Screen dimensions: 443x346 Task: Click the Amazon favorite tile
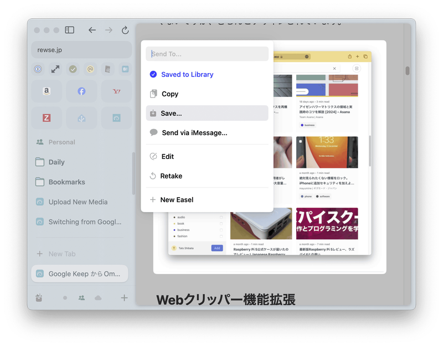point(47,91)
